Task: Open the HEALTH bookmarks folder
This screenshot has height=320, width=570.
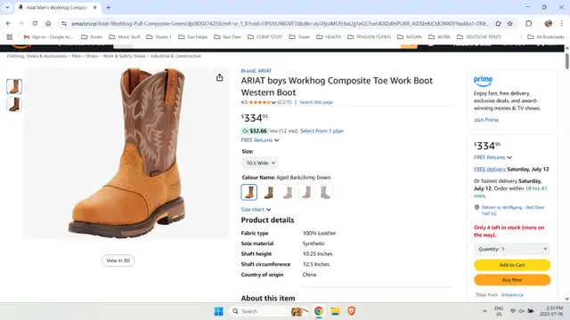Action: (330, 36)
